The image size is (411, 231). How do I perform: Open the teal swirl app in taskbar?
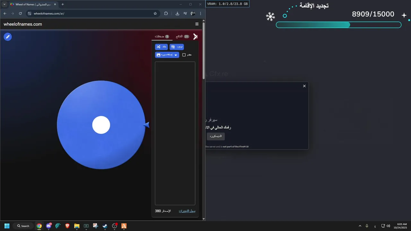tap(58, 226)
